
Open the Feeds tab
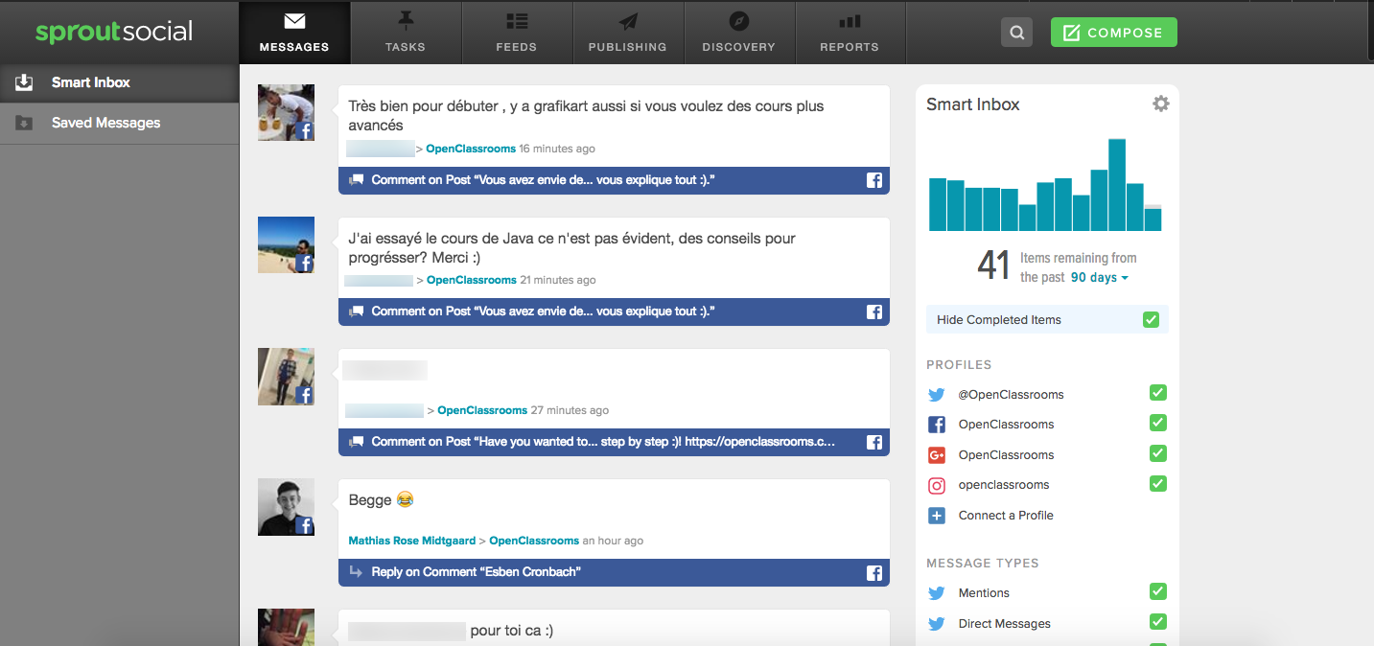point(517,33)
